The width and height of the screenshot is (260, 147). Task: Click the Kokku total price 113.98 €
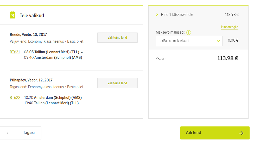[228, 58]
